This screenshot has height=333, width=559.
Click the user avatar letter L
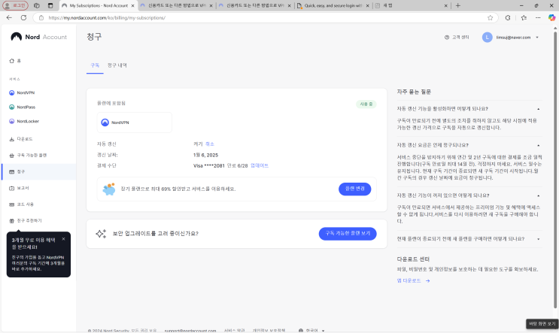(487, 38)
